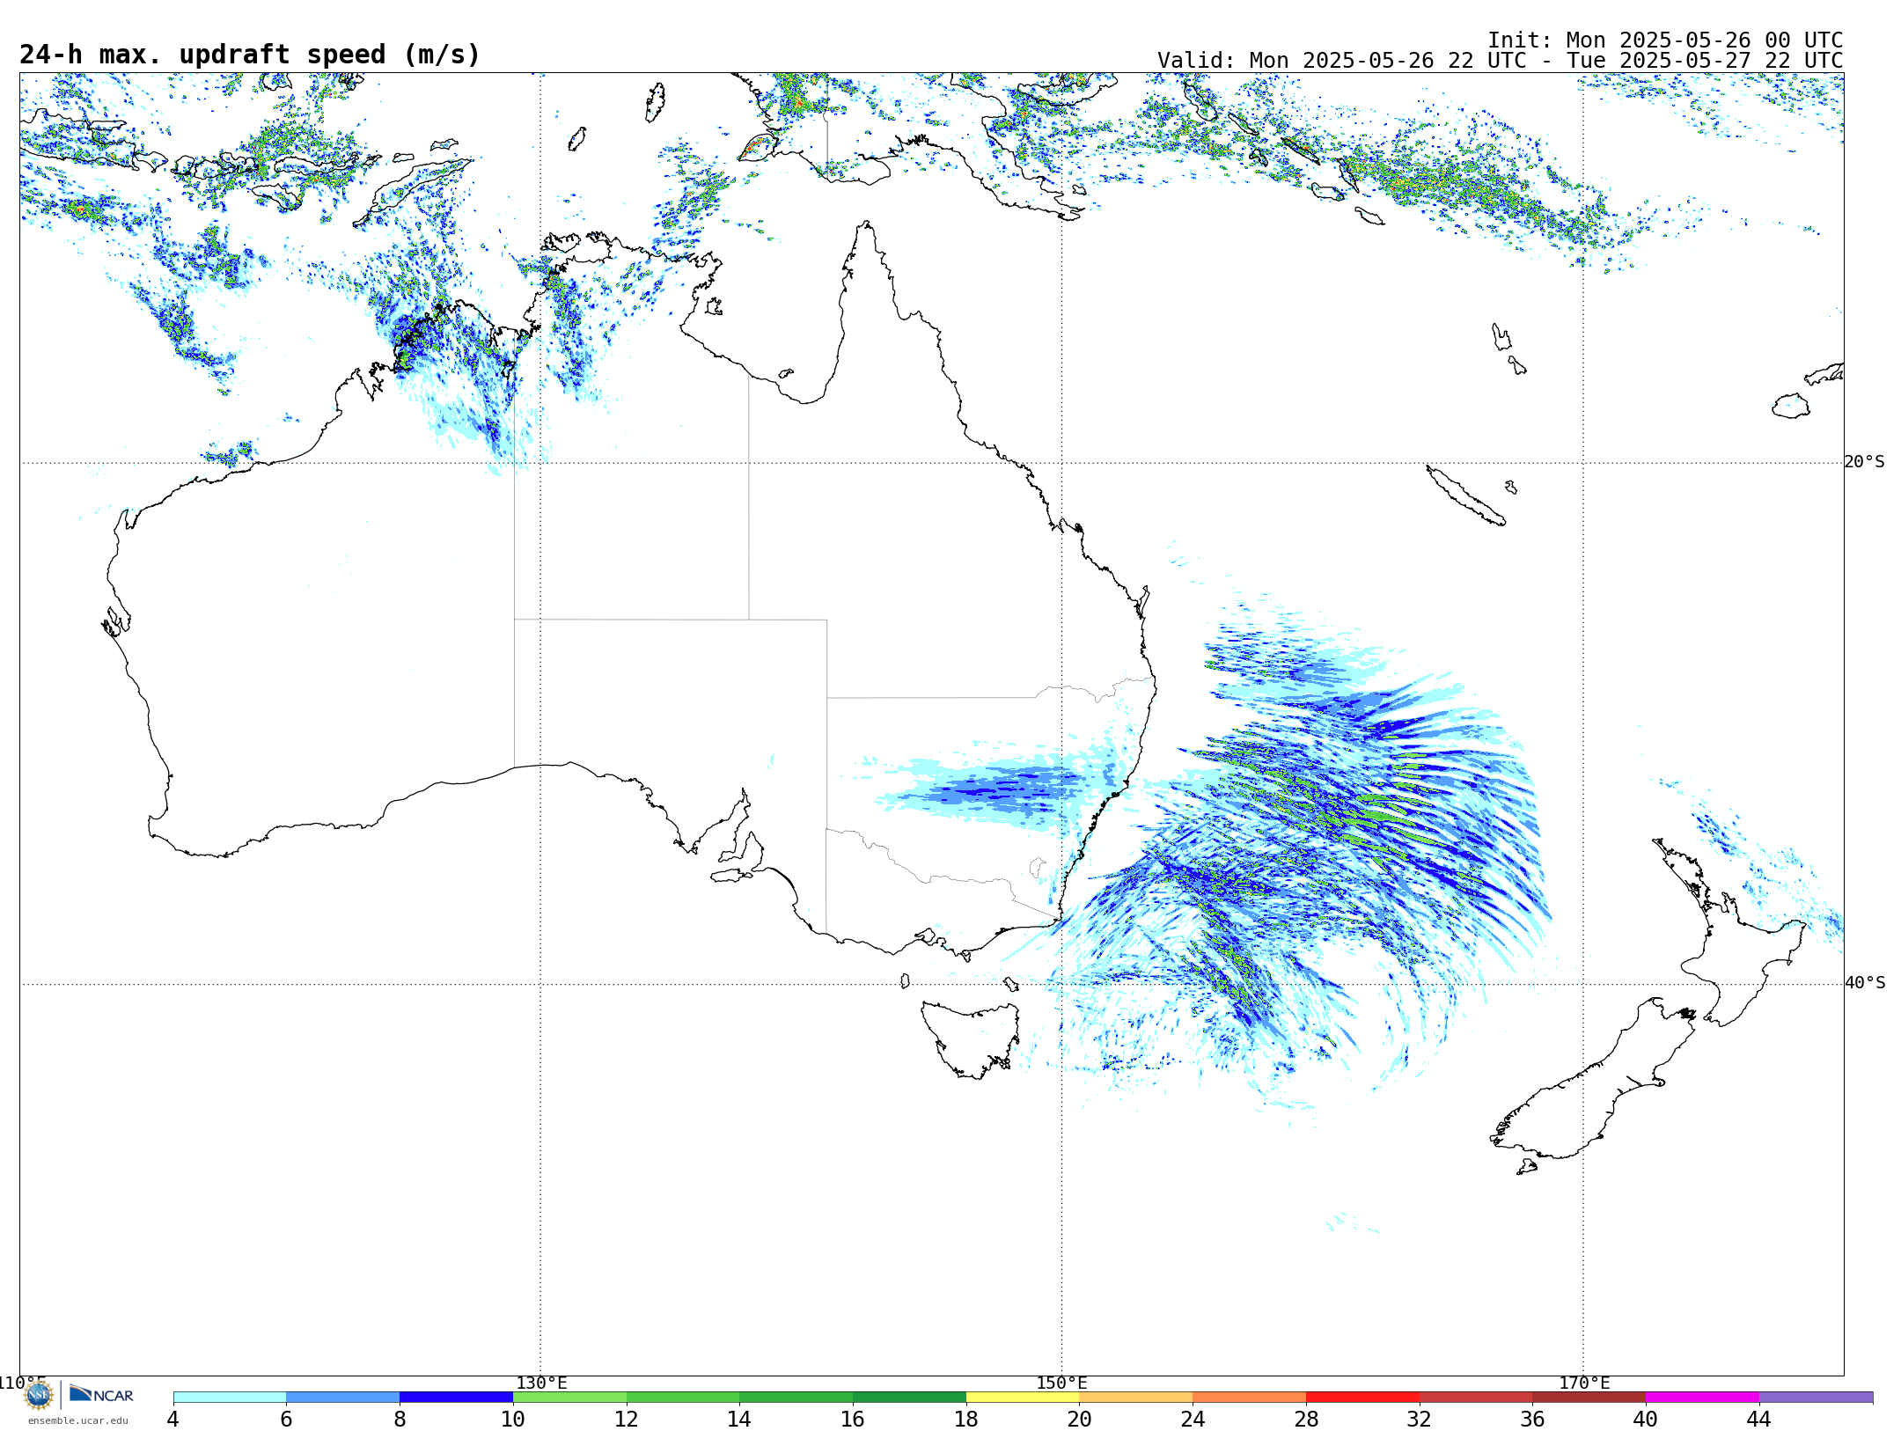Pick the dark blue 8–10 m/s swatch
The height and width of the screenshot is (1431, 1901).
(x=456, y=1398)
